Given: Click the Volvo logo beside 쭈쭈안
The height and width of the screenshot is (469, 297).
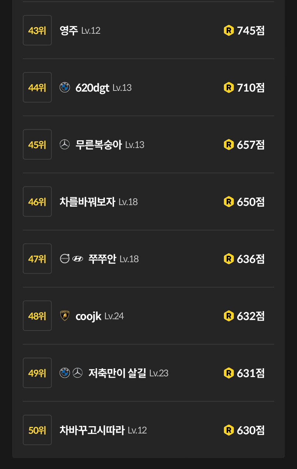Looking at the screenshot, I should point(65,259).
